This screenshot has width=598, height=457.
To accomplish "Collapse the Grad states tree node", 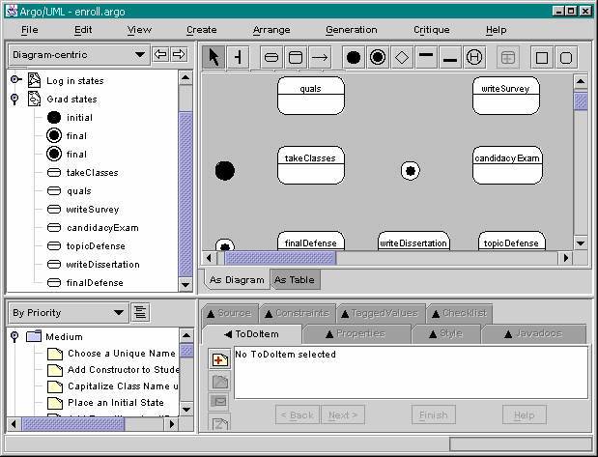I will pos(14,99).
